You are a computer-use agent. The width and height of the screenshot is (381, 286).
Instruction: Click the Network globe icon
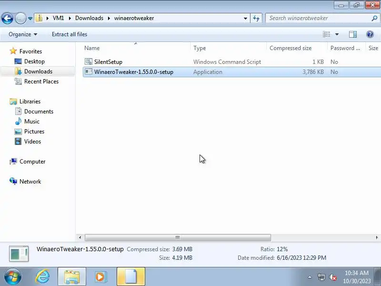pyautogui.click(x=13, y=181)
